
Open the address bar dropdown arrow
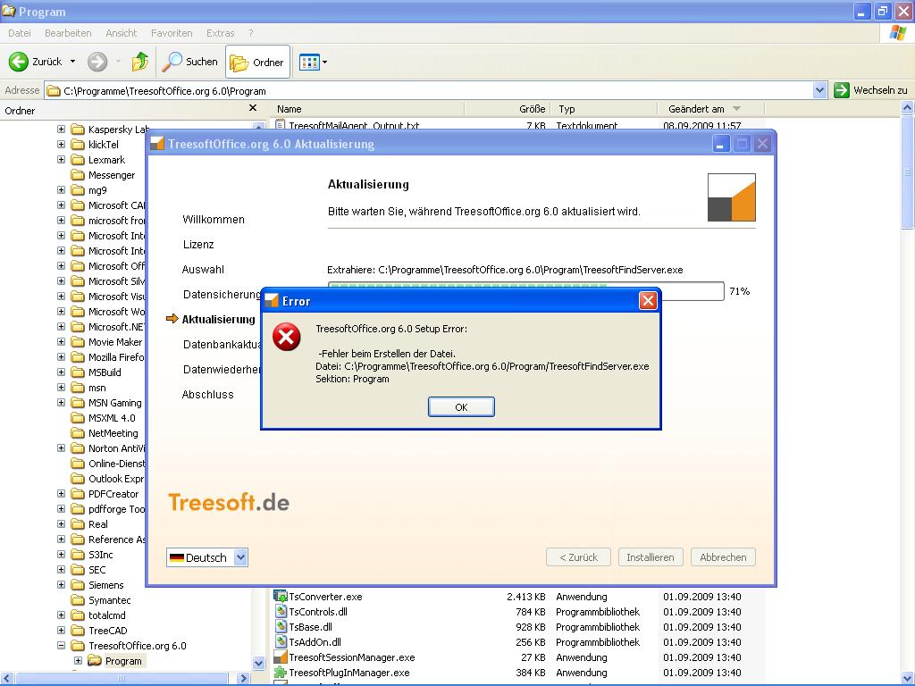click(819, 90)
